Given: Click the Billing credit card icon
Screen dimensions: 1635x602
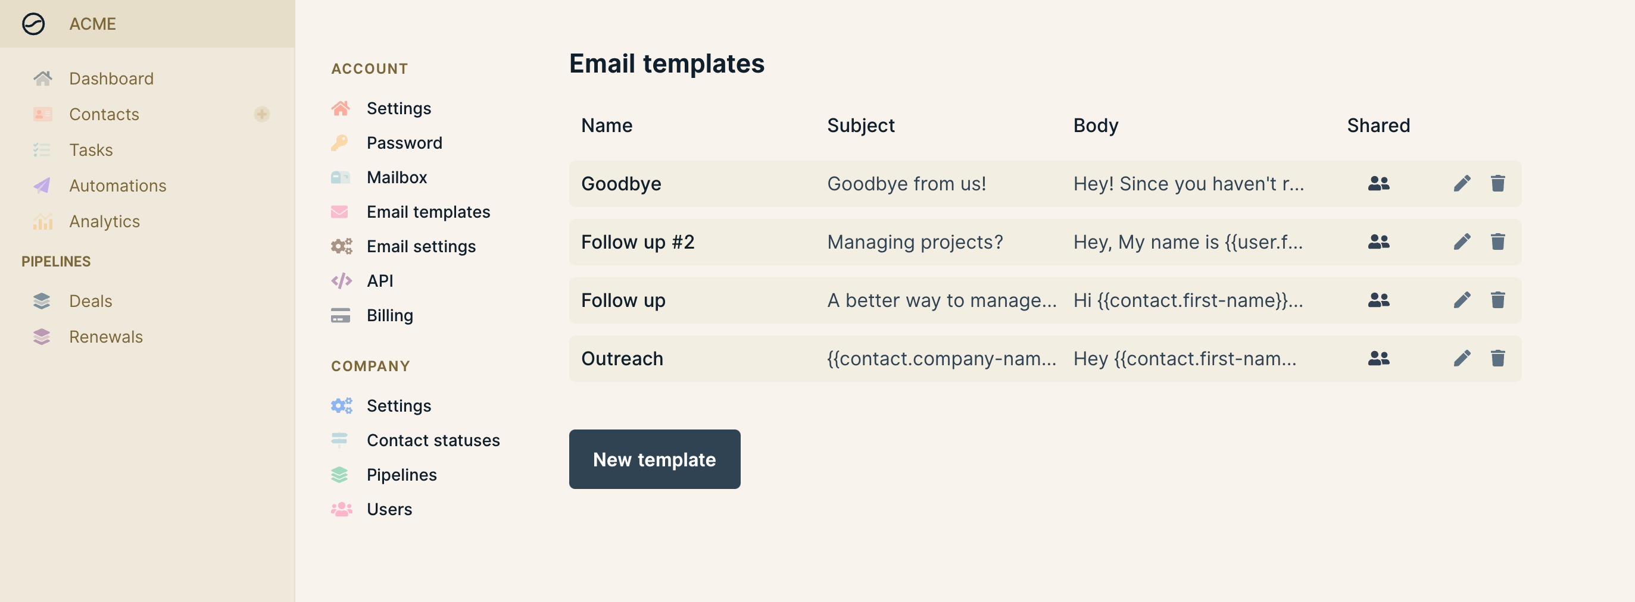Looking at the screenshot, I should [x=341, y=315].
